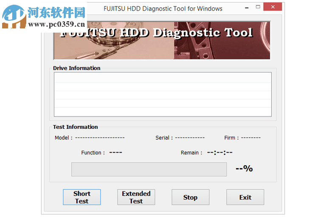This screenshot has height=217, width=326.
Task: Click the window title text
Action: click(163, 8)
